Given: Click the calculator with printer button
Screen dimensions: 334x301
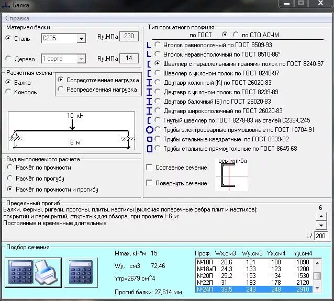Looking at the screenshot, I should (x=33, y=272).
